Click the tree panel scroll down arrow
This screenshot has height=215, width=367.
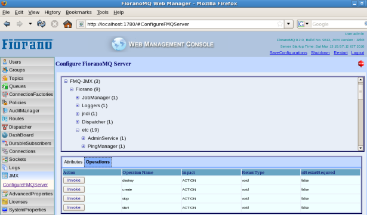click(x=360, y=148)
